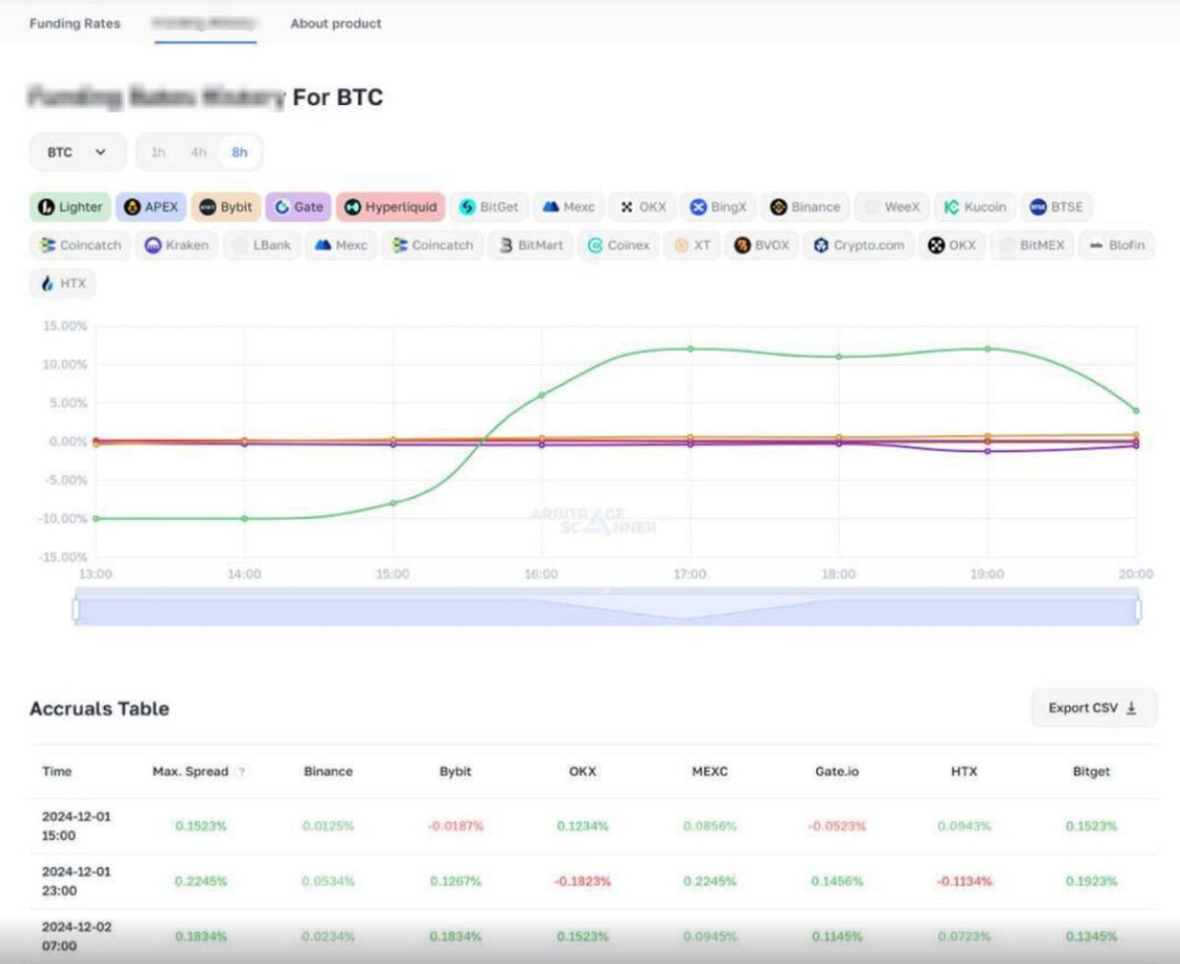Select the 8h interval
This screenshot has width=1180, height=964.
pos(240,152)
